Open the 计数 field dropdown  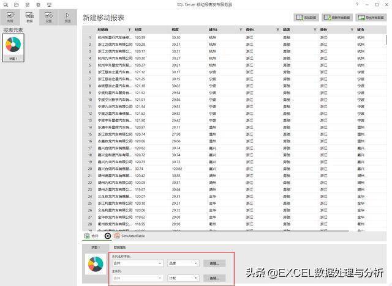click(183, 278)
